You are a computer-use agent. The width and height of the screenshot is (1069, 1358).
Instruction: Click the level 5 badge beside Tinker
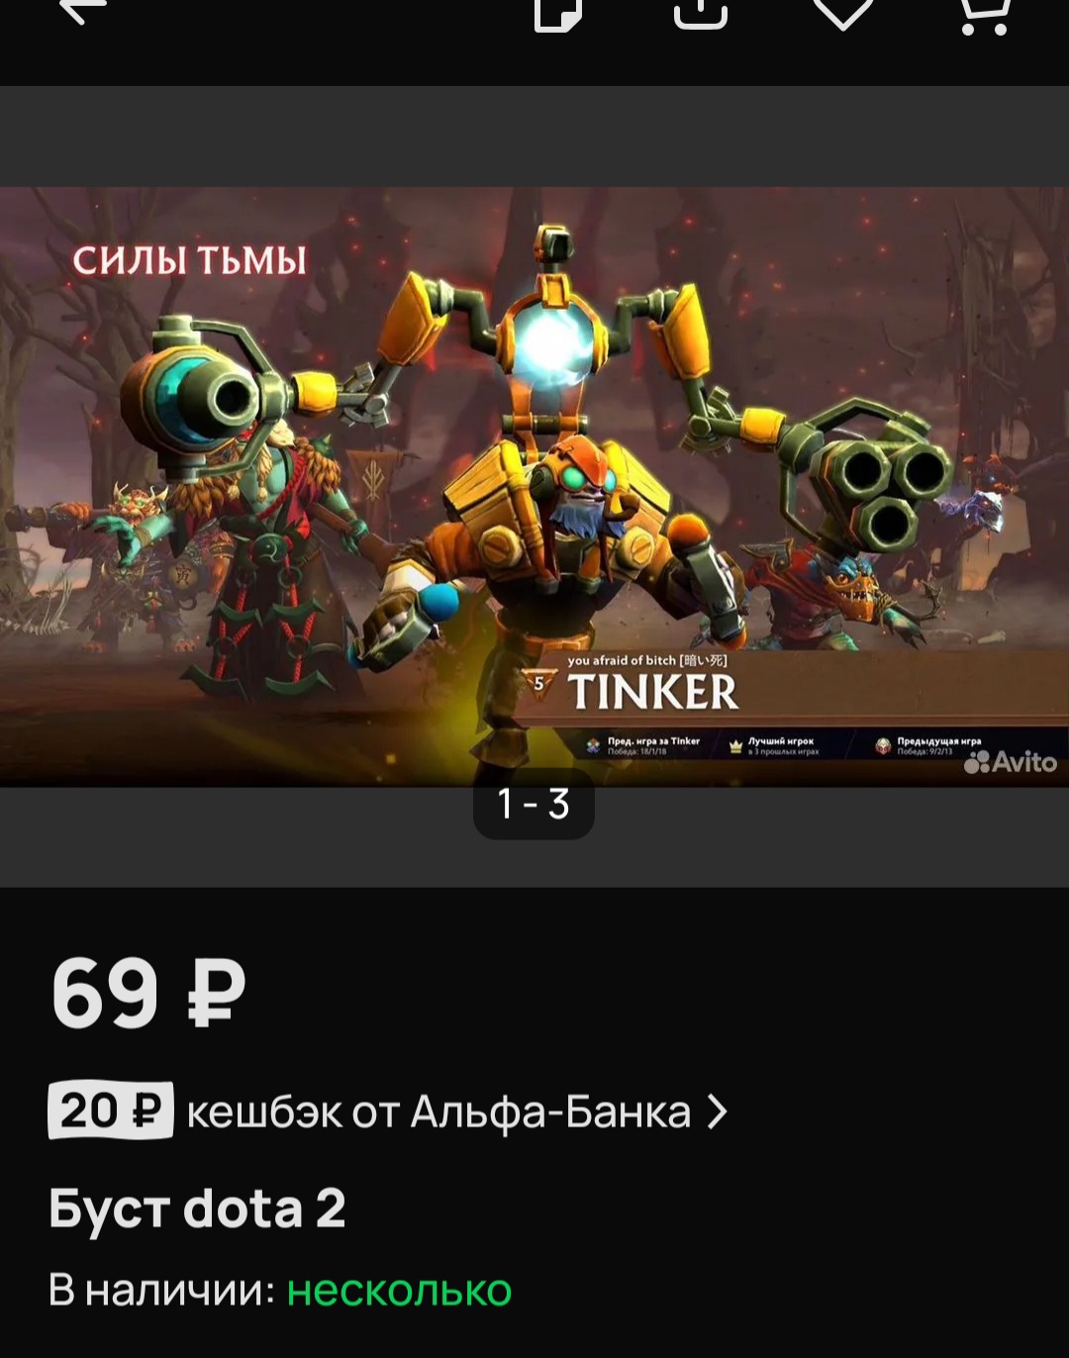[539, 683]
